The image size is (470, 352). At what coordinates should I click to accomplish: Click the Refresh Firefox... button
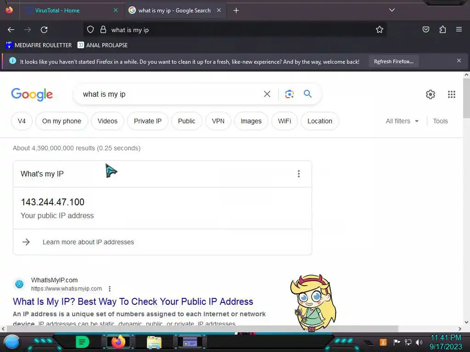(393, 61)
